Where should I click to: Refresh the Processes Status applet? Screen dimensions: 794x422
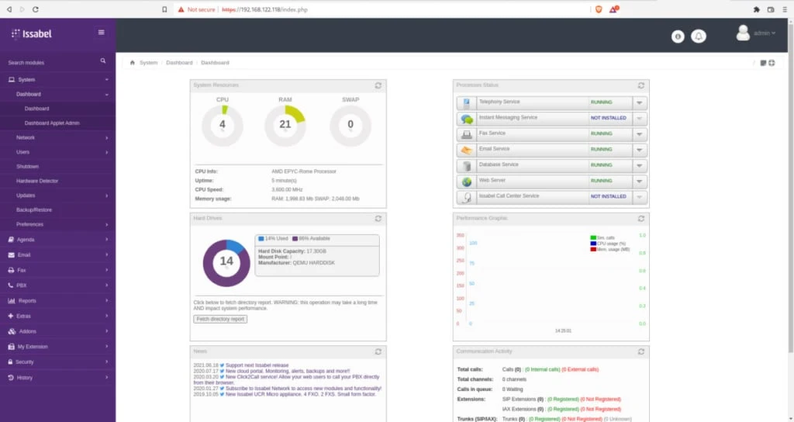pos(641,85)
